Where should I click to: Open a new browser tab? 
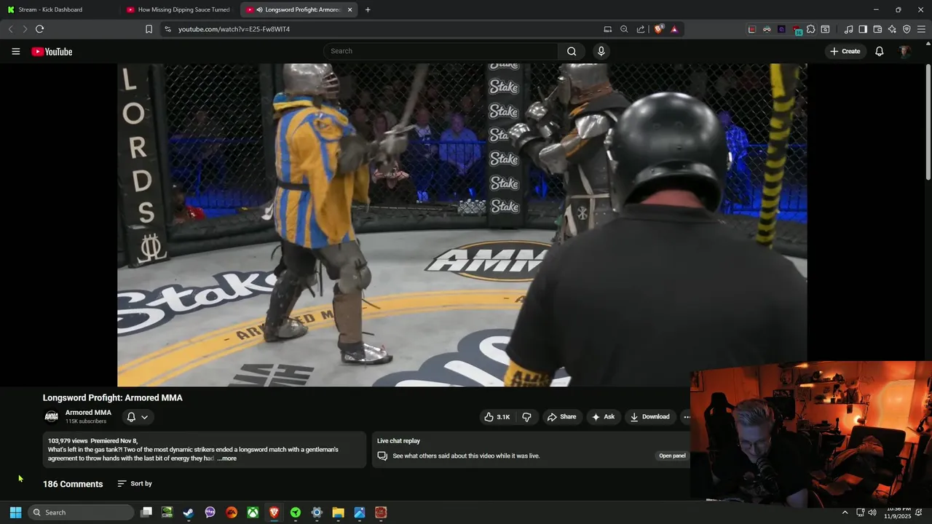coord(368,9)
